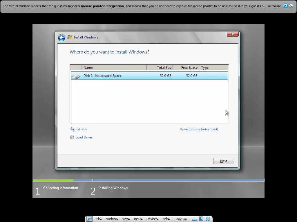Click the don't-show-again icon in notification bar
This screenshot has height=222, width=297.
291,6
